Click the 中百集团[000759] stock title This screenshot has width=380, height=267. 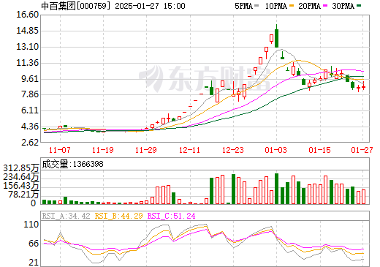(75, 6)
